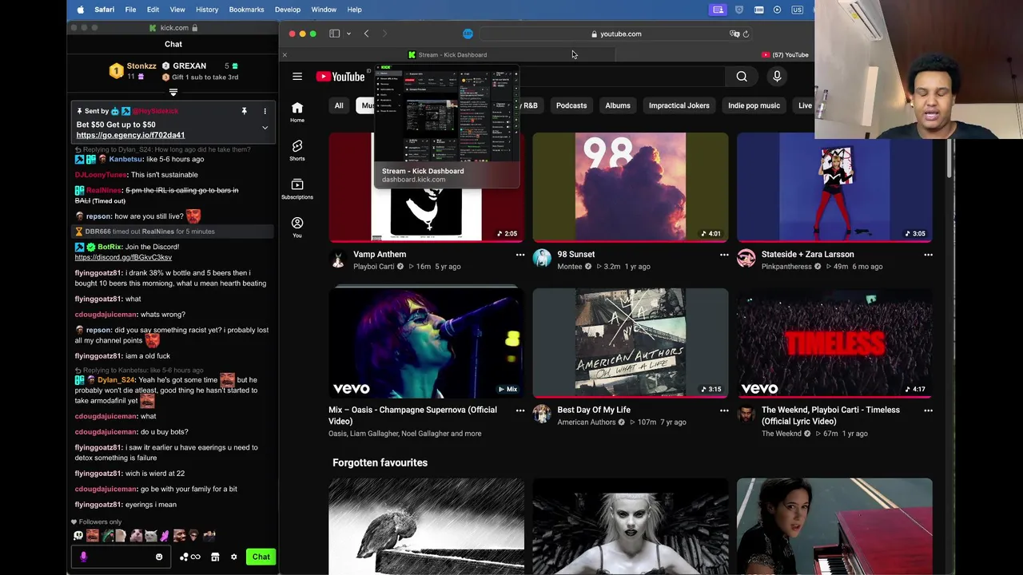Image resolution: width=1023 pixels, height=575 pixels.
Task: Open the Develop menu in the menu bar
Action: [288, 10]
